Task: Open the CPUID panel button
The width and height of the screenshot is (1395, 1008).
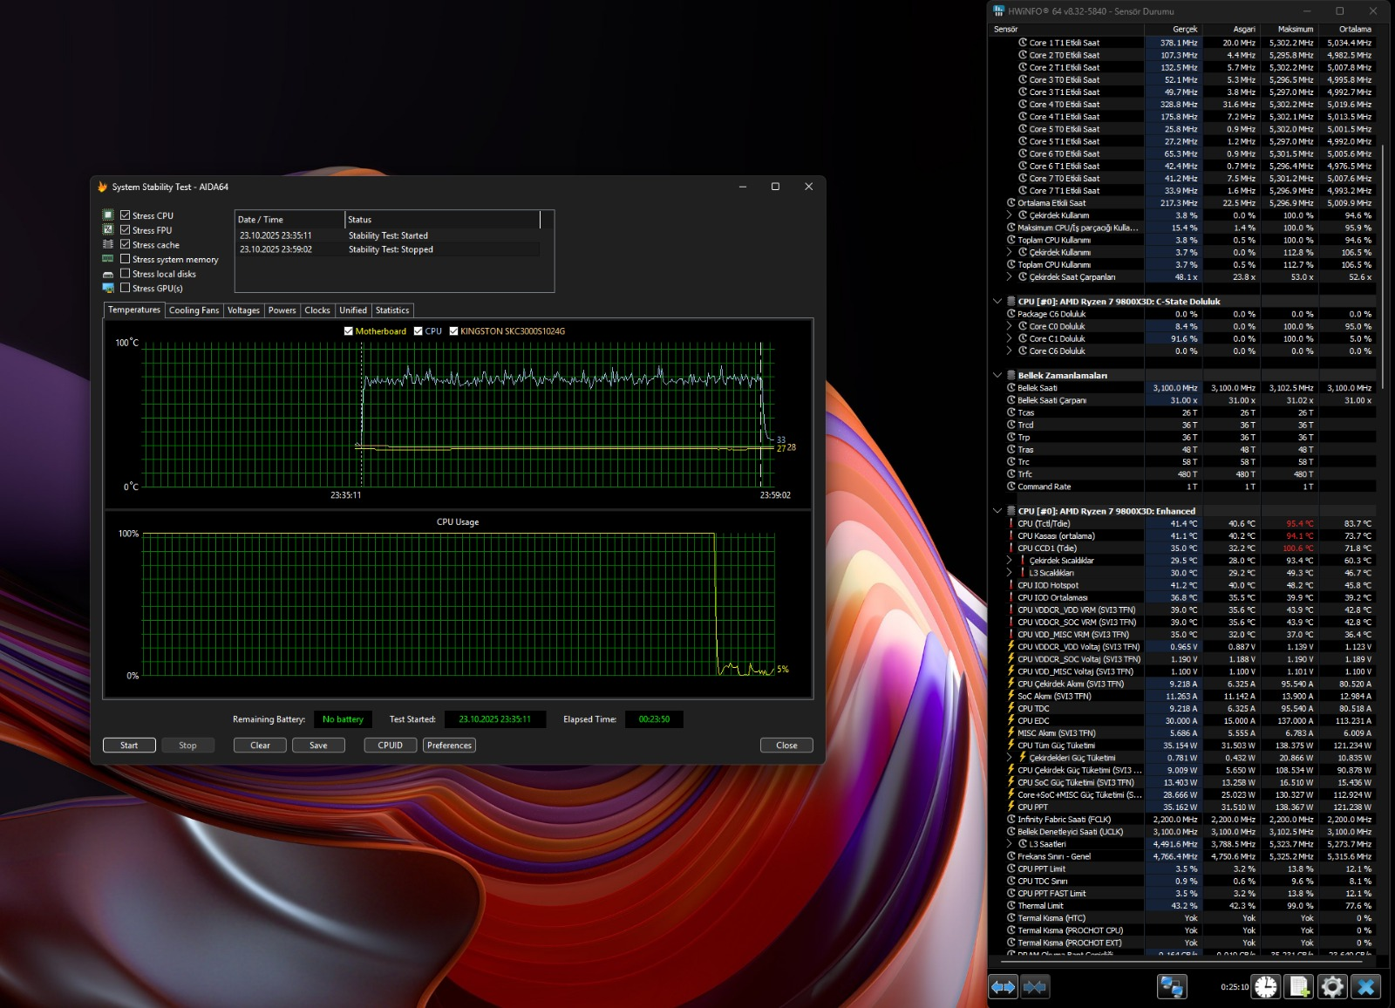Action: (391, 746)
